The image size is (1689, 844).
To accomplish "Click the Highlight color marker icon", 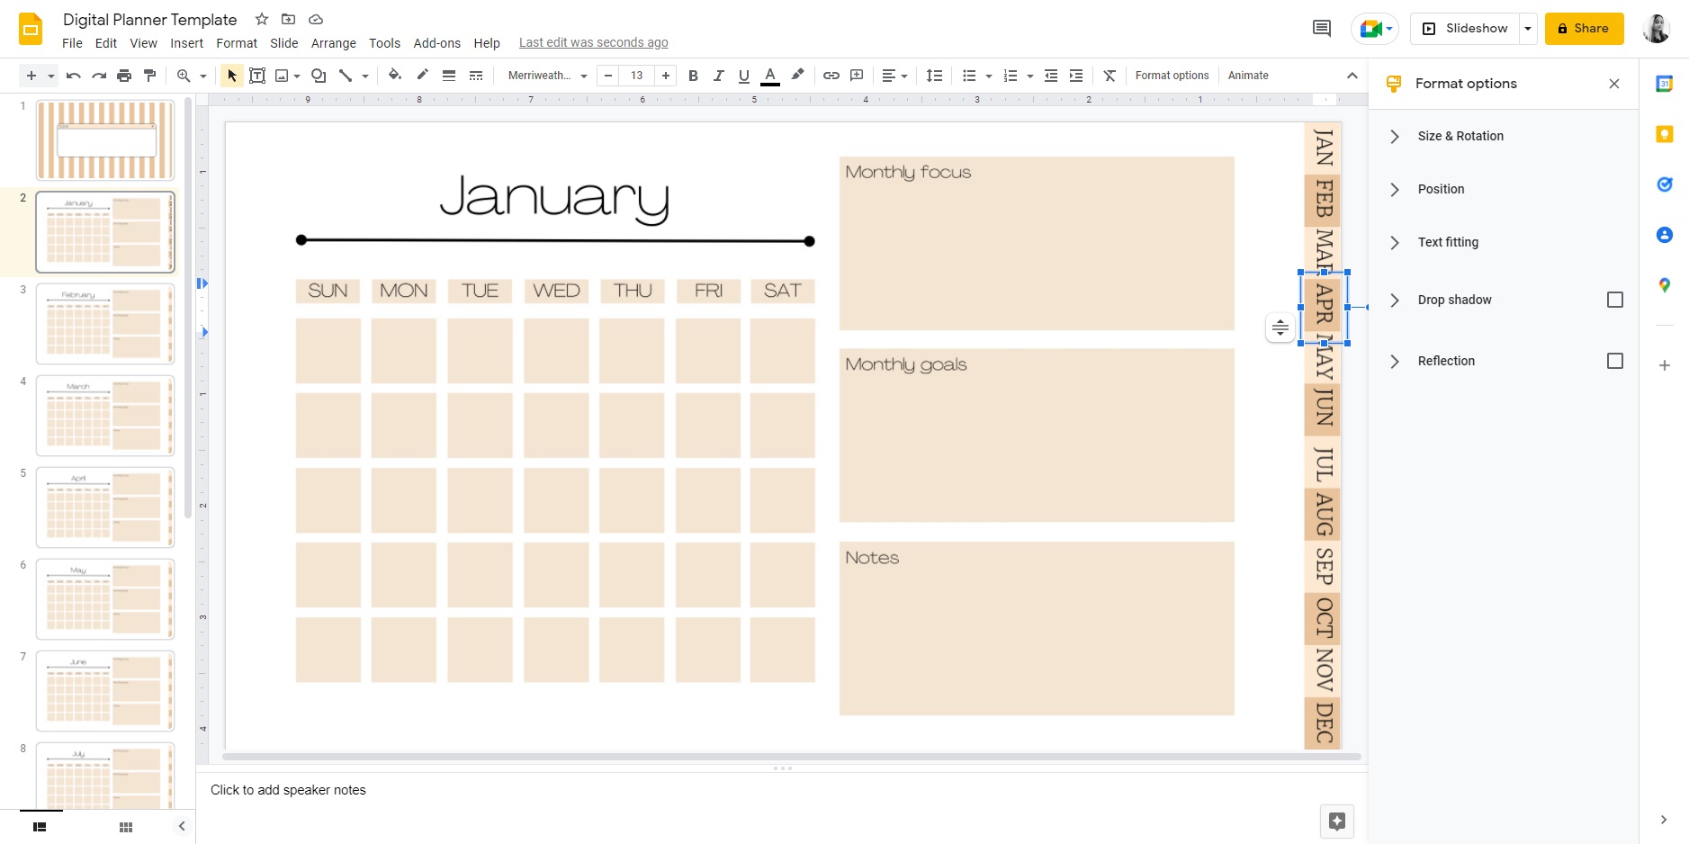I will point(797,76).
